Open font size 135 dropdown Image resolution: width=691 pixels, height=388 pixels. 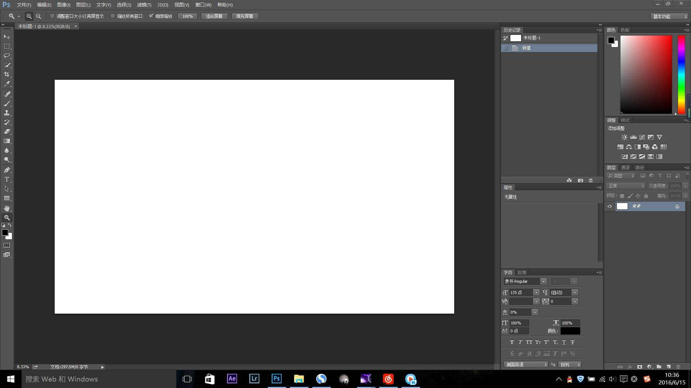536,292
